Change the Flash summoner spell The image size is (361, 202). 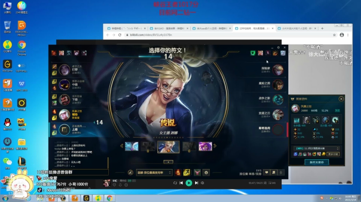pyautogui.click(x=187, y=172)
